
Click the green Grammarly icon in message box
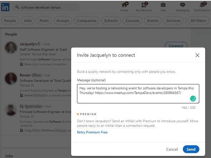[x=193, y=99]
